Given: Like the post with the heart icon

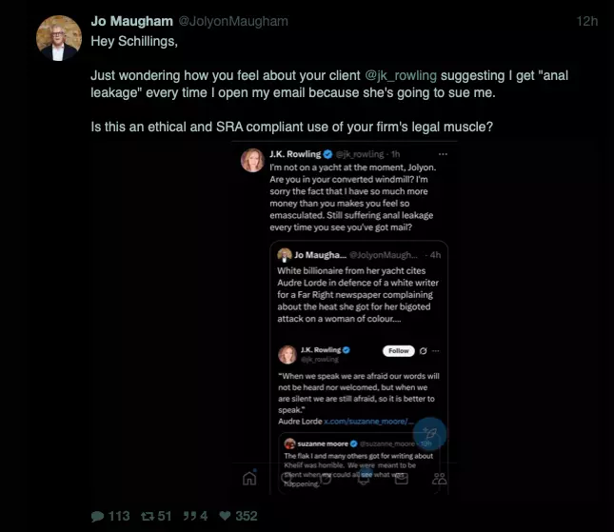Looking at the screenshot, I should pyautogui.click(x=226, y=516).
